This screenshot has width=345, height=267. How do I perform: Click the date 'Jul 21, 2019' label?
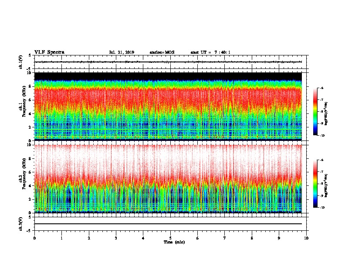[x=122, y=52]
